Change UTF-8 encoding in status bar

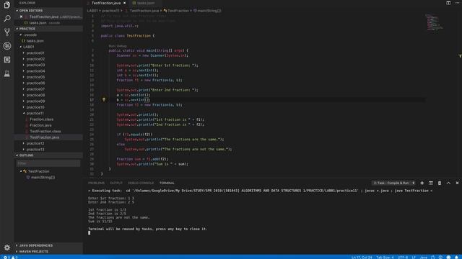[x=403, y=258]
